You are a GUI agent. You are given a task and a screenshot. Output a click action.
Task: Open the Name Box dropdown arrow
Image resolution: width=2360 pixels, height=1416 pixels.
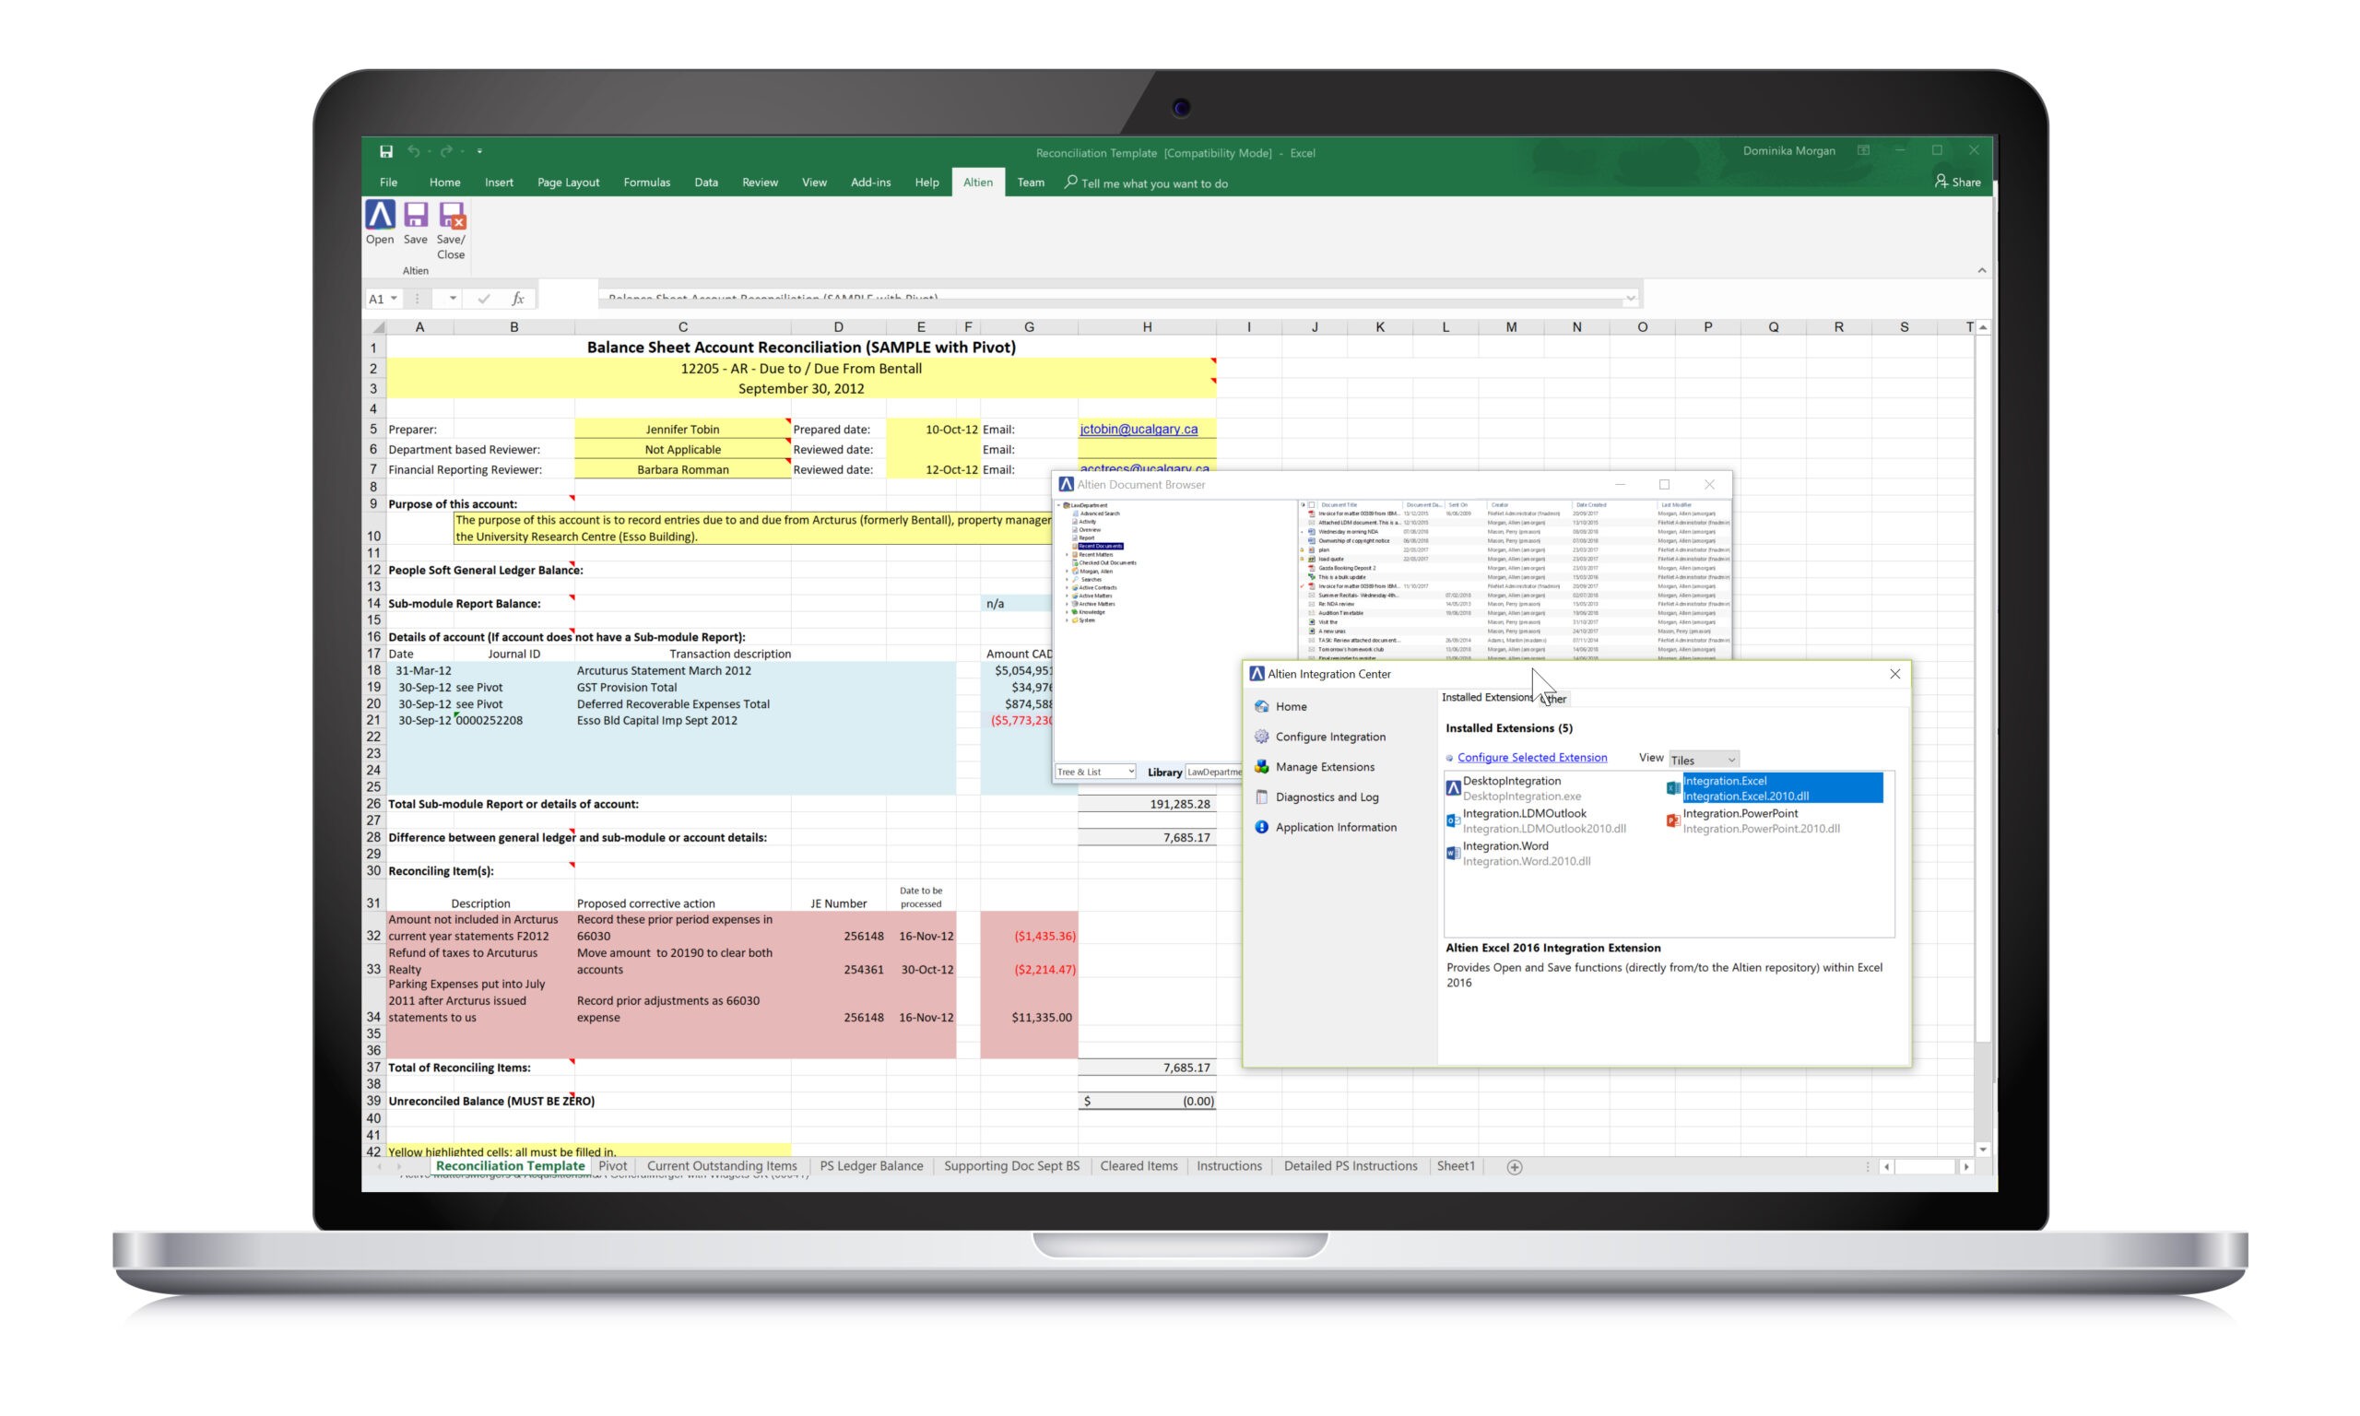(x=394, y=299)
